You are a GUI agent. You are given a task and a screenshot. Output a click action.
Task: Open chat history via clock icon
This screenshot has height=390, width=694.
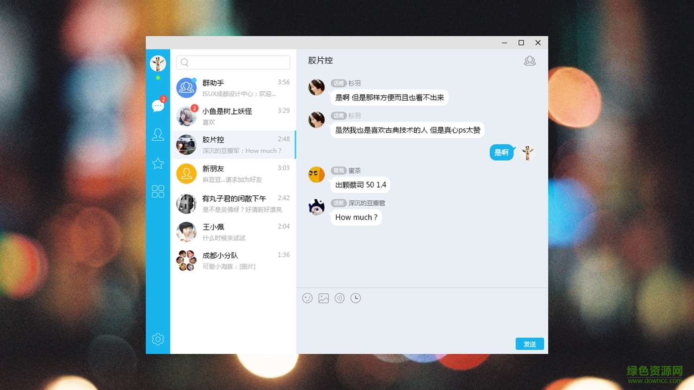(x=355, y=298)
